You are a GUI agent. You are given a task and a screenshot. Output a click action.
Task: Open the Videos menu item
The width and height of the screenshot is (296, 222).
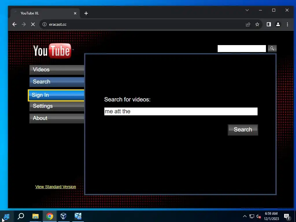(57, 70)
